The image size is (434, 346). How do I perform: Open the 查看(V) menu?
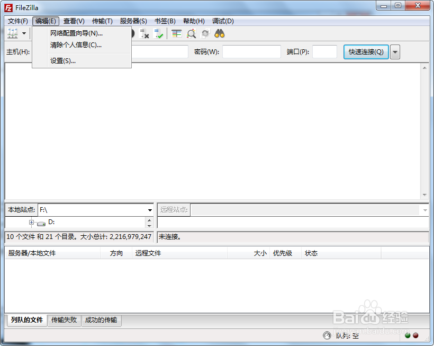74,21
